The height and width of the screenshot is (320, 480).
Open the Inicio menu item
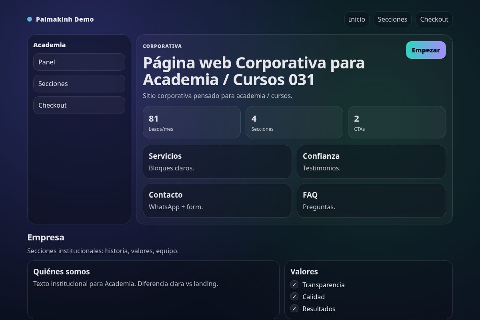click(x=357, y=19)
